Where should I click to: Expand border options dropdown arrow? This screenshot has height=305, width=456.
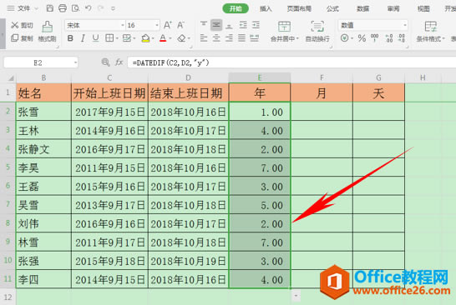pos(117,38)
